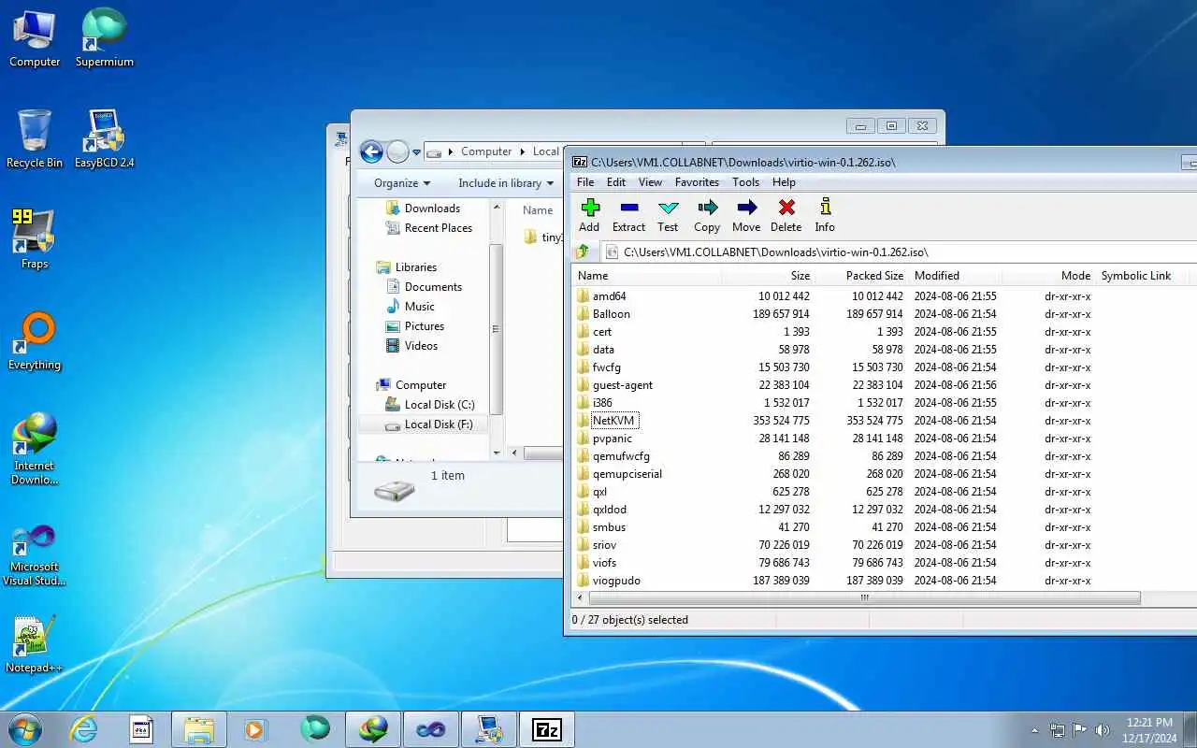Click the Add button in 7-Zip toolbar
The width and height of the screenshot is (1197, 748).
pyautogui.click(x=589, y=215)
